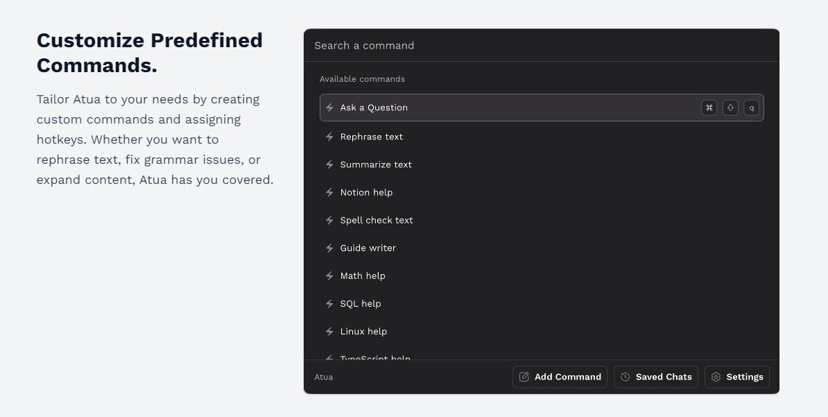Run the SQL help command
This screenshot has width=828, height=417.
click(361, 303)
